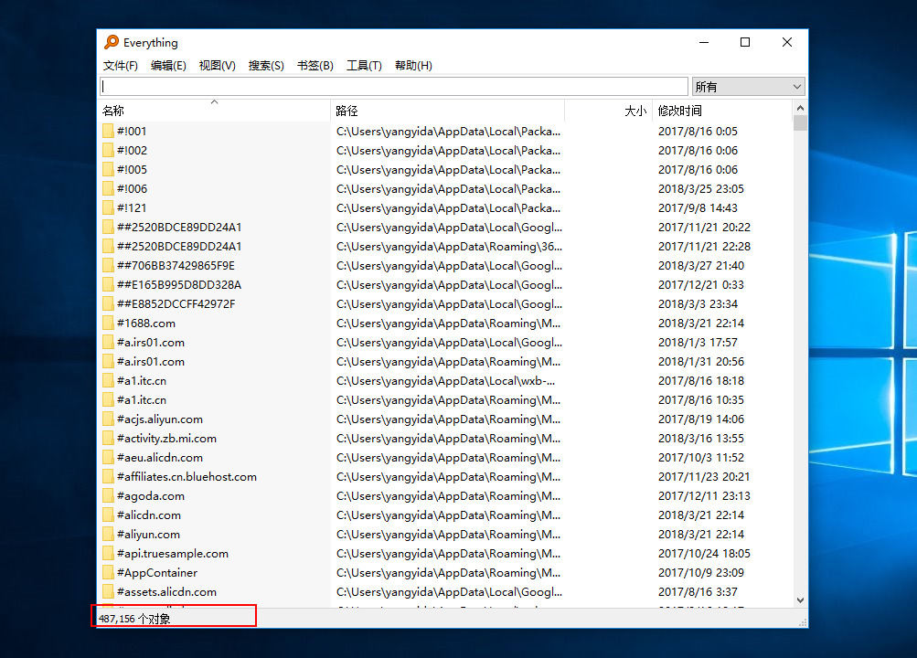
Task: Click the date 2017/8/16 3:37
Action: 698,592
